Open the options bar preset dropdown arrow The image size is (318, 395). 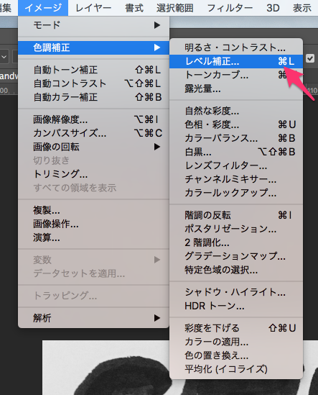click(x=4, y=57)
